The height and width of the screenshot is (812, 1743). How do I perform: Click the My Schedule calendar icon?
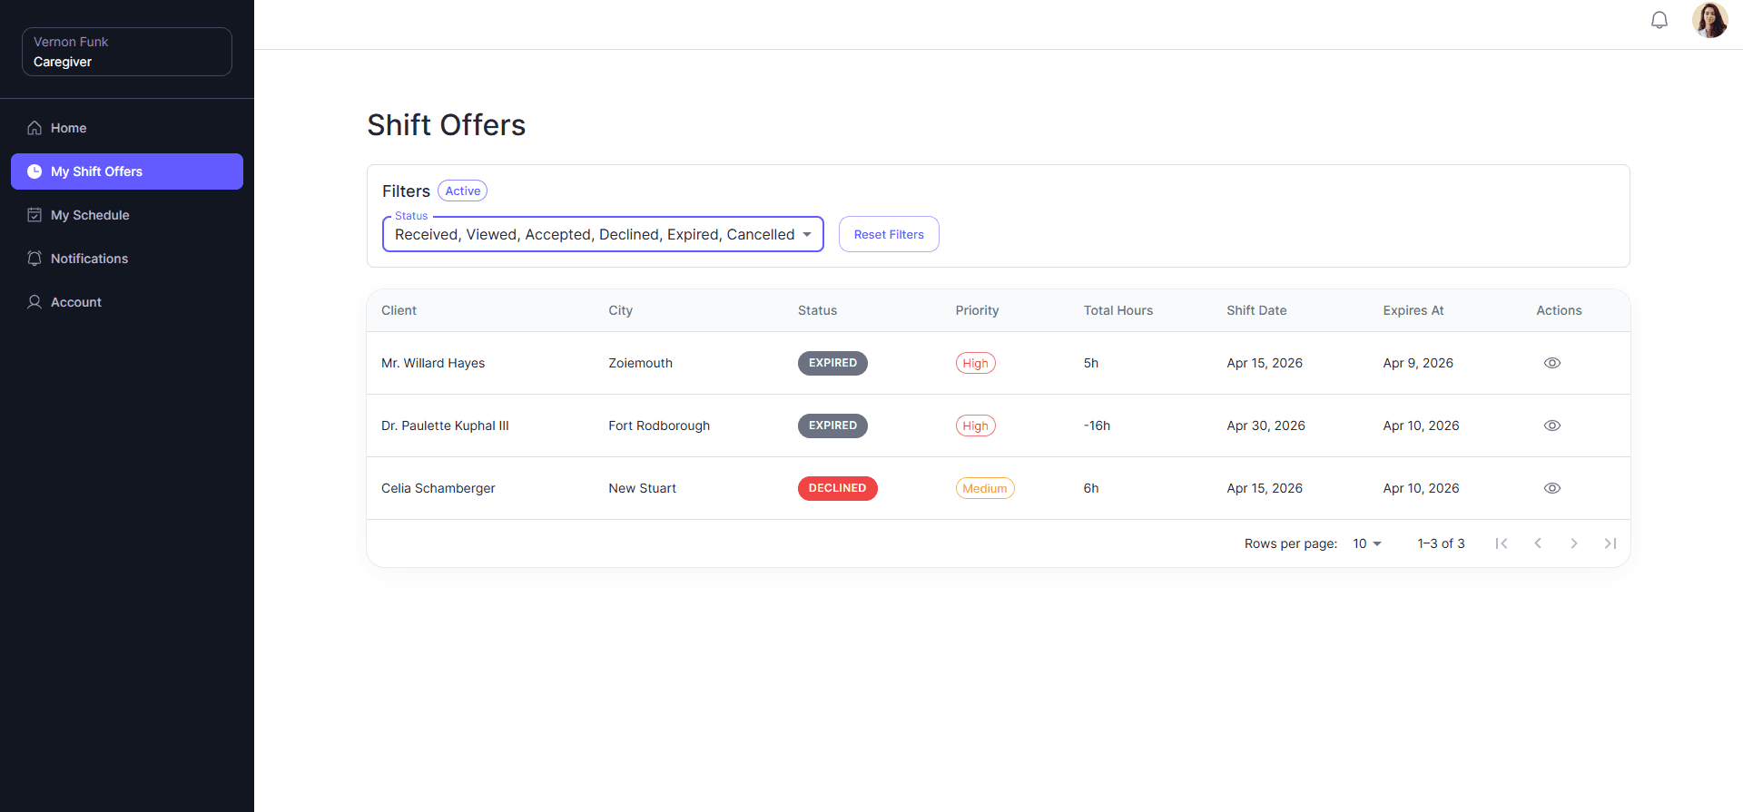pyautogui.click(x=34, y=215)
